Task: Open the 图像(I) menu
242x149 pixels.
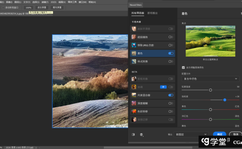Action: click(x=9, y=2)
